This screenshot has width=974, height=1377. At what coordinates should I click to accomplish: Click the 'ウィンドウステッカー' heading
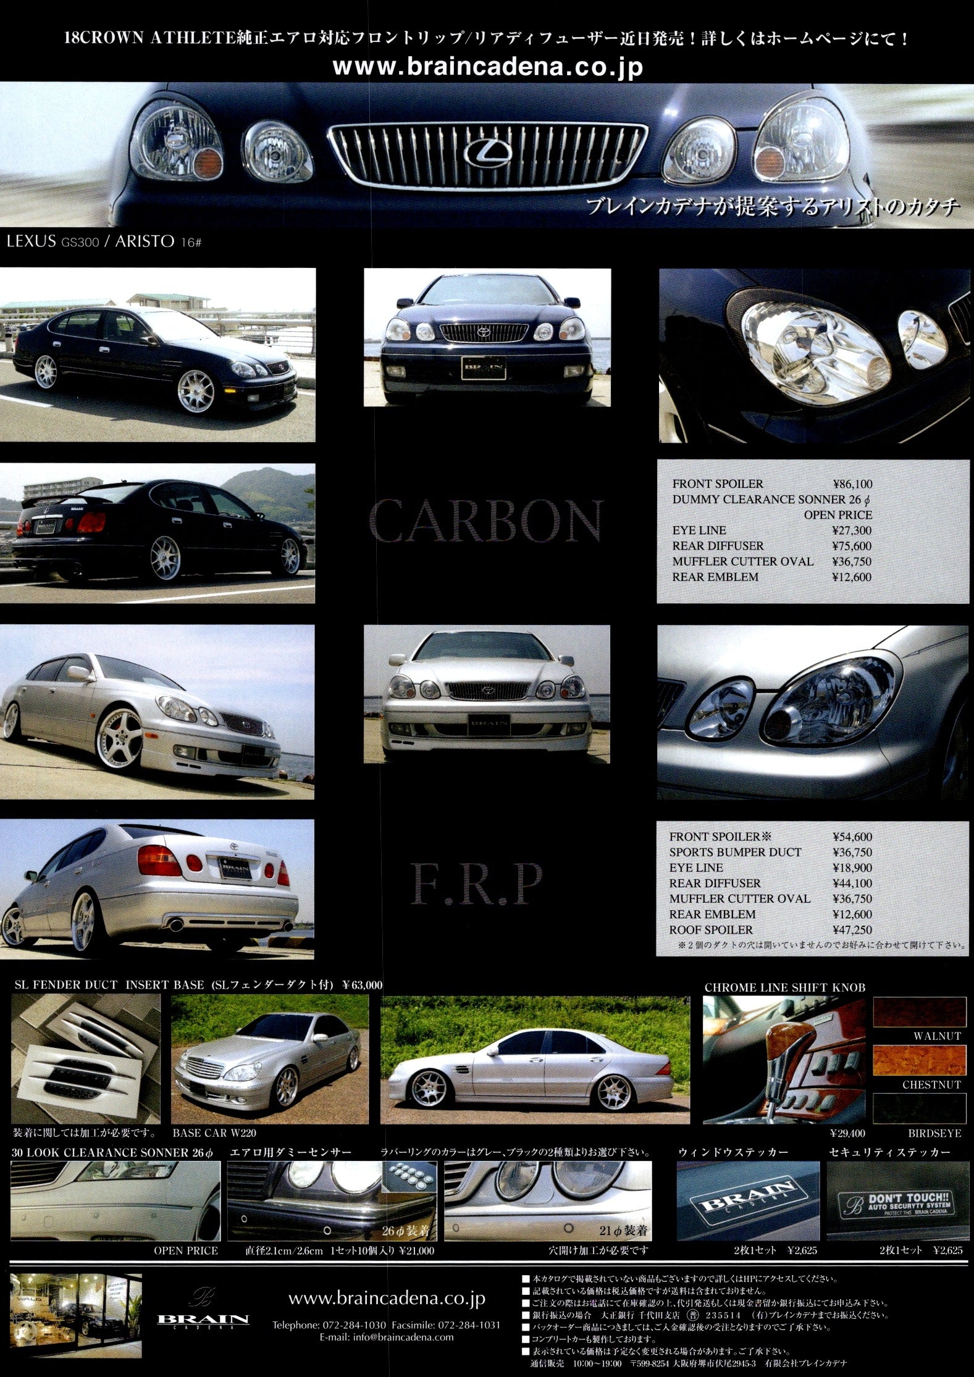tap(733, 1152)
